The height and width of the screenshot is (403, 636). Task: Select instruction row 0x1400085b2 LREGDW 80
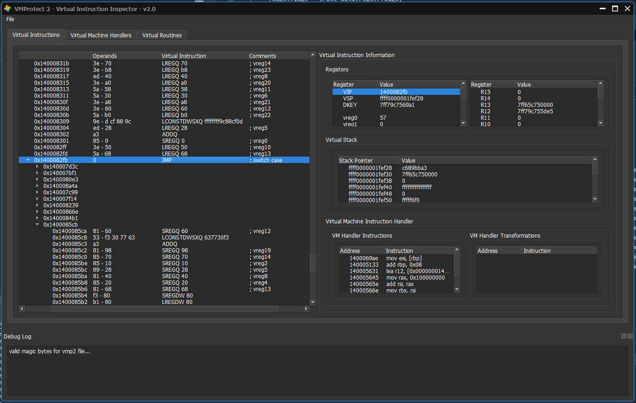pyautogui.click(x=164, y=302)
